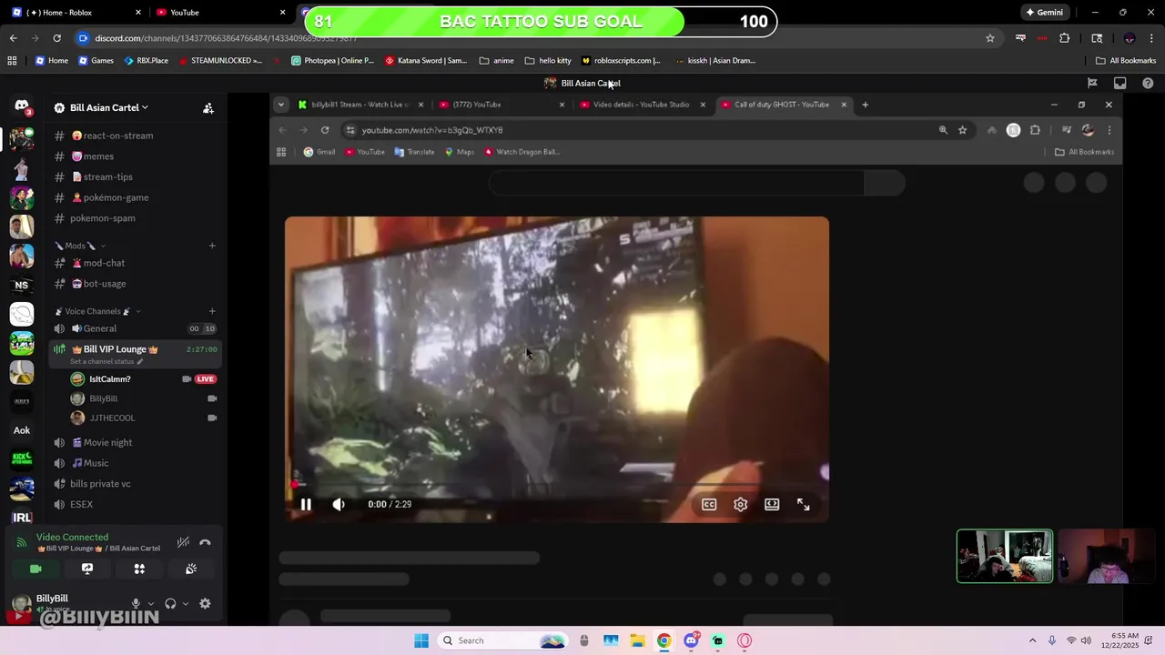Open YouTube player settings gear

tap(741, 504)
